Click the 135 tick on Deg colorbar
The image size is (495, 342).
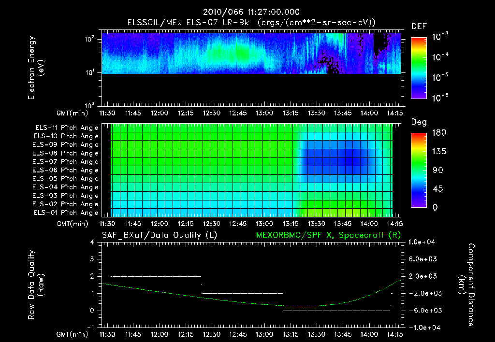coord(439,151)
